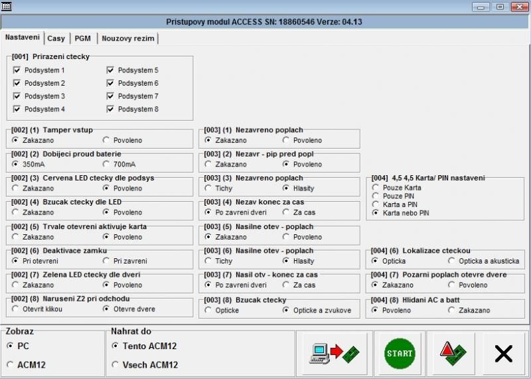Viewport: 531px width, 379px height.
Task: Set Lokalizace cteckou to Opticka a akusticka
Action: click(451, 261)
